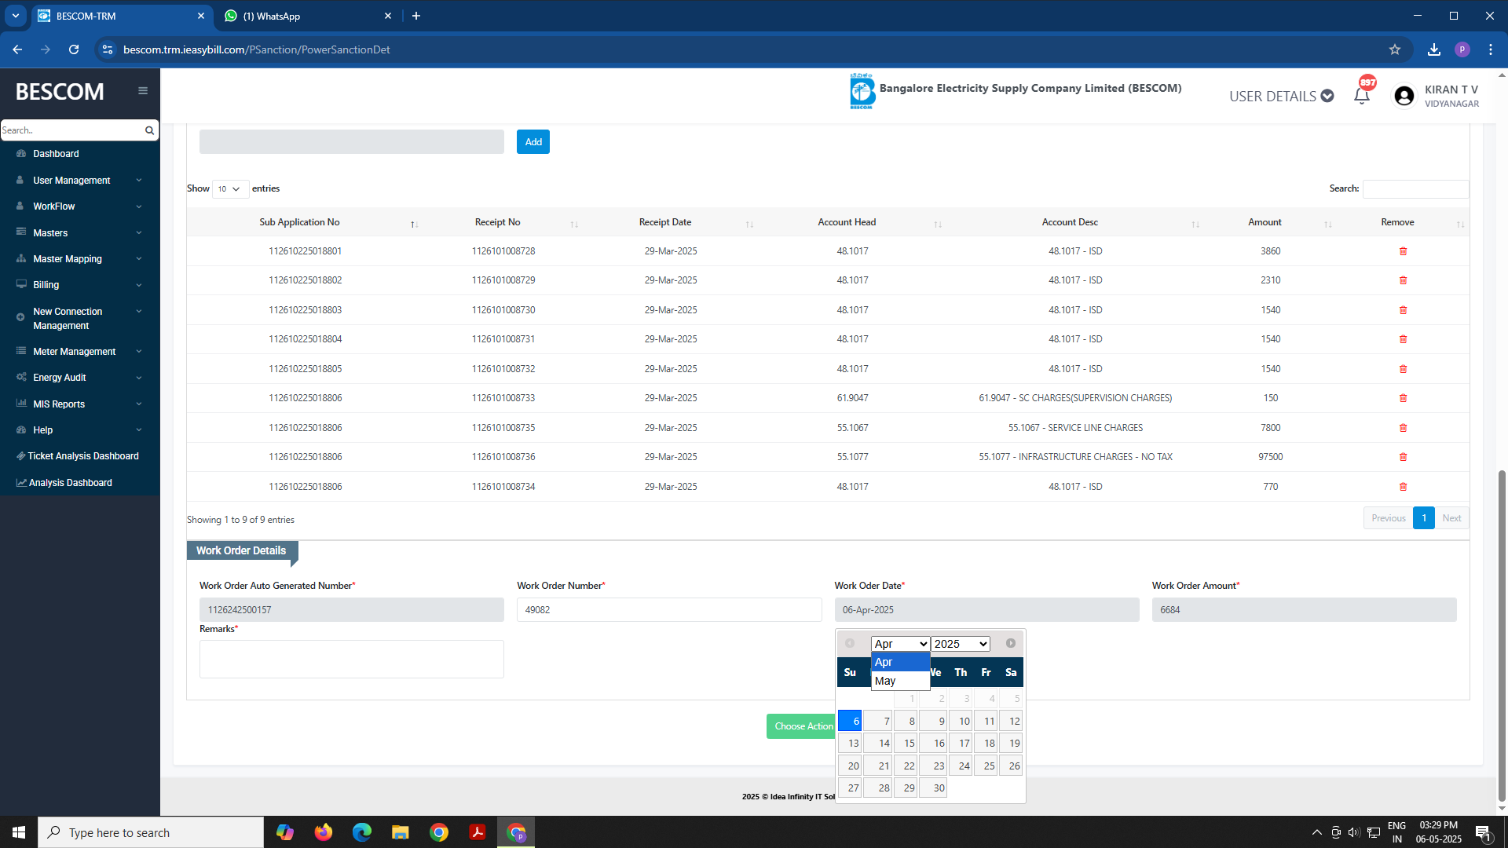Click the Choose Action button
This screenshot has width=1508, height=848.
click(801, 726)
